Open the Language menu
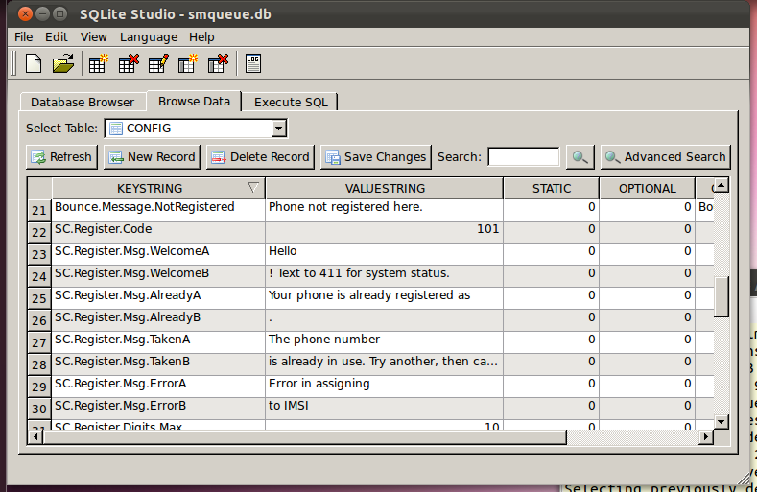757x492 pixels. point(149,36)
